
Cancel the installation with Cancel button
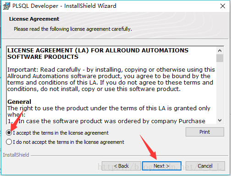205,166
